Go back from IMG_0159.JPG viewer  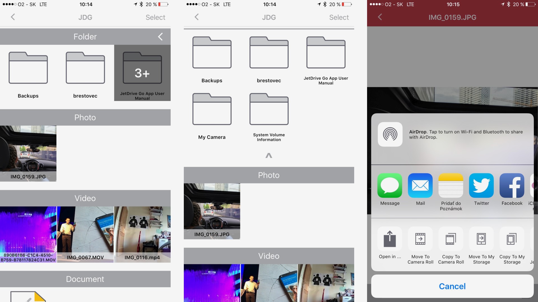(380, 17)
